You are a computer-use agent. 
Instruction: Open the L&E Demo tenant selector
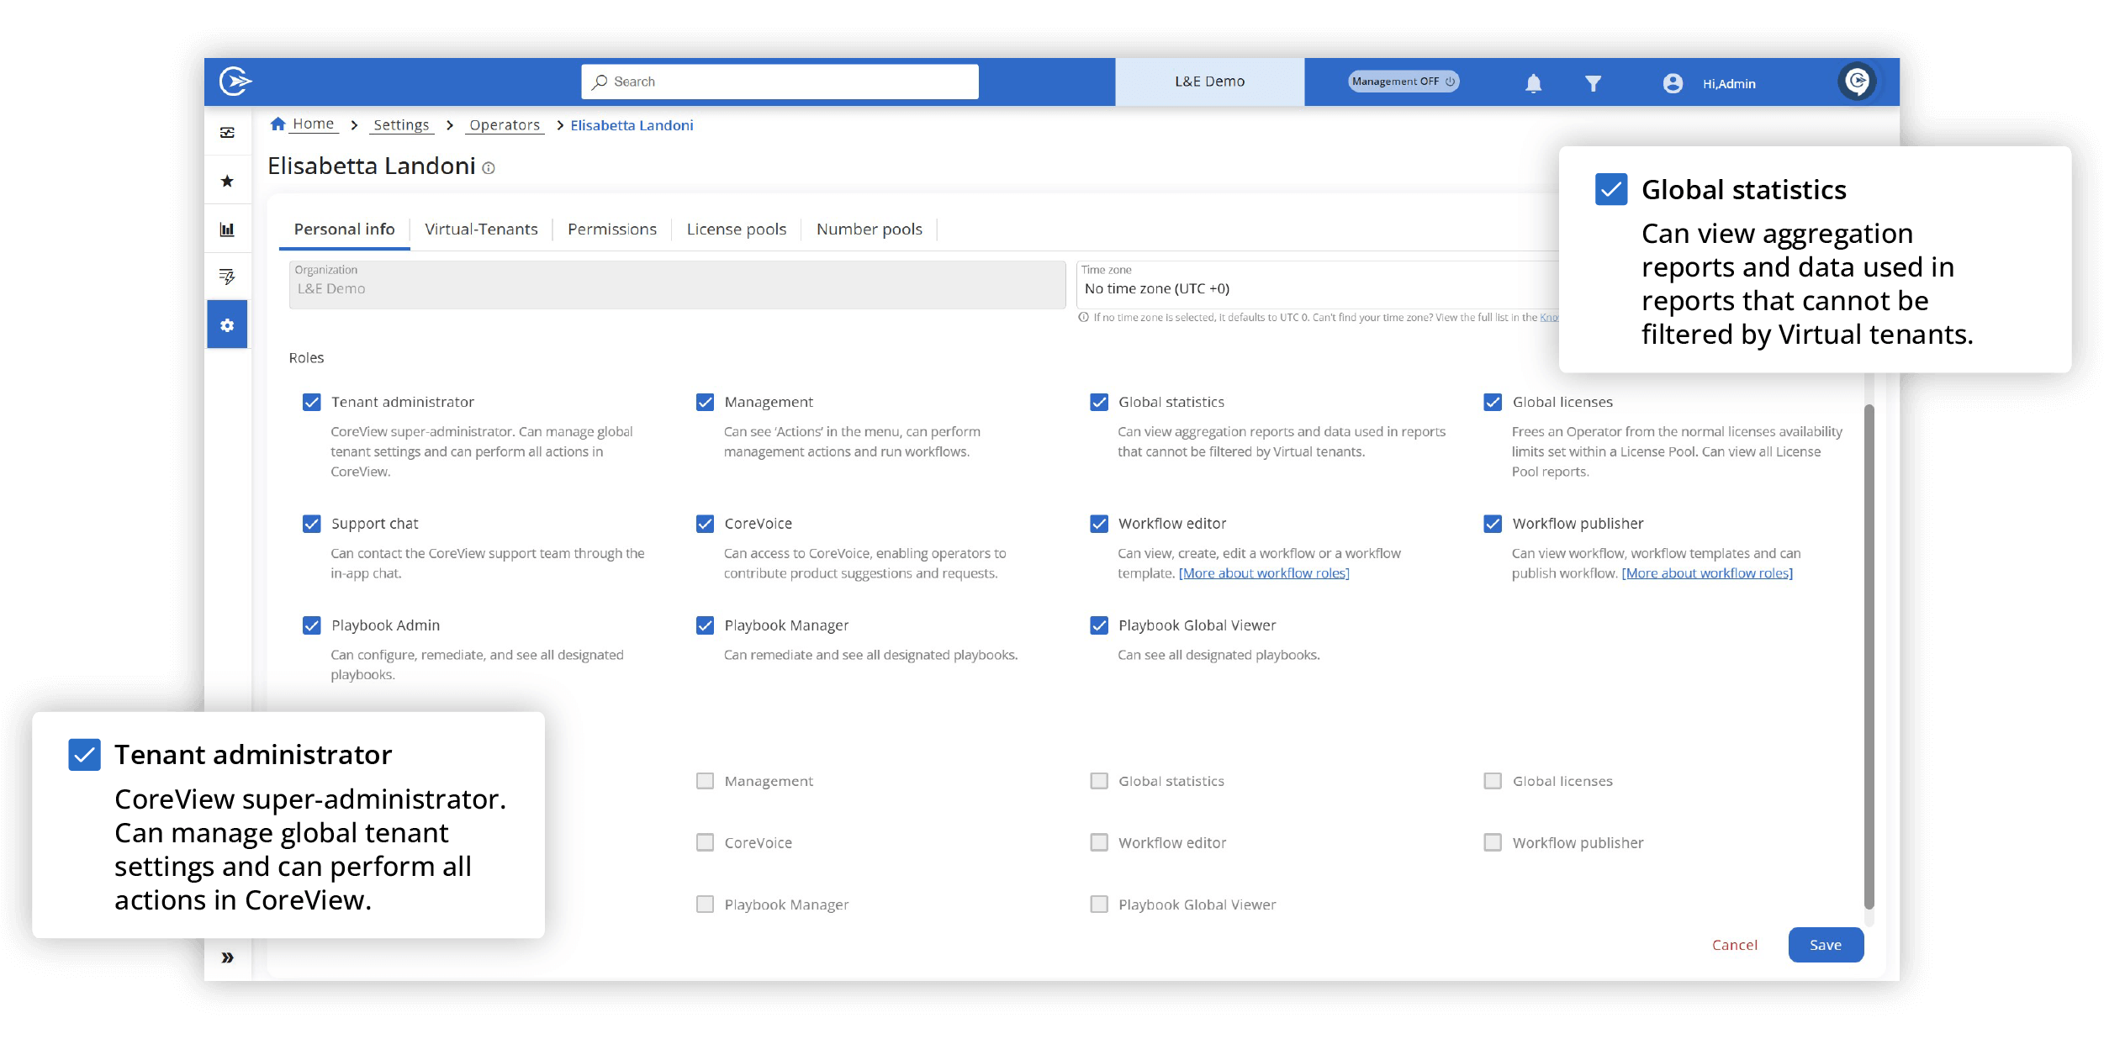tap(1209, 82)
